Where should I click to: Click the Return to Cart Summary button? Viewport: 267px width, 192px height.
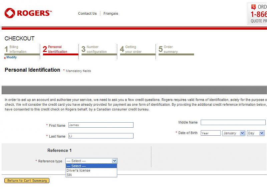coord(27,181)
